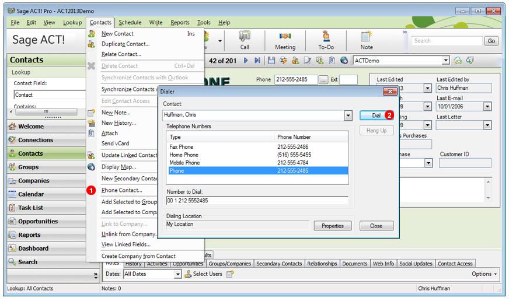Open the Schedule menu
509x301 pixels.
[130, 23]
